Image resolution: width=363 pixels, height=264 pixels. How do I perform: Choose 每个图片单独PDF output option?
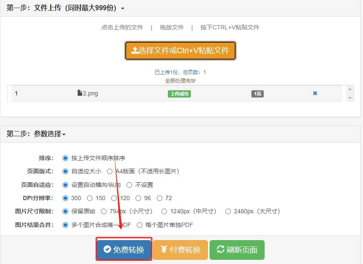(140, 224)
